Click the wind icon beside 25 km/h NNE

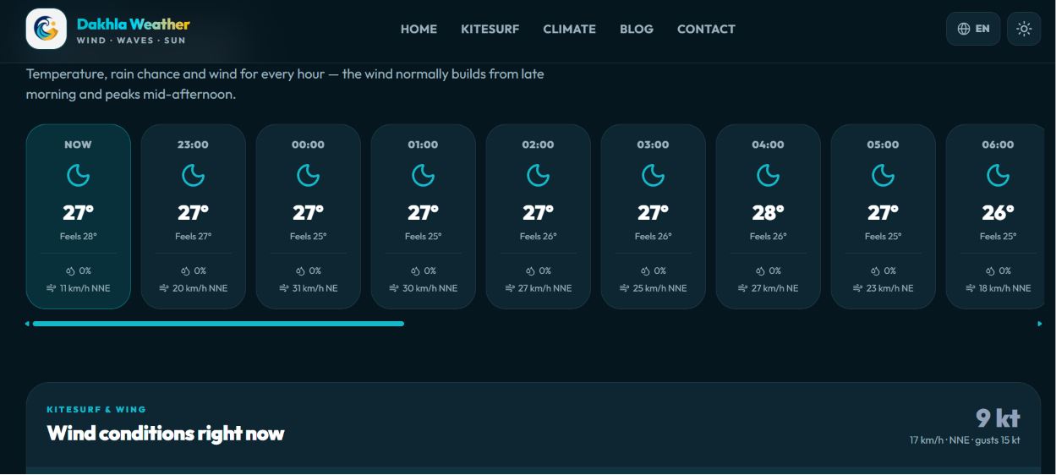point(625,288)
